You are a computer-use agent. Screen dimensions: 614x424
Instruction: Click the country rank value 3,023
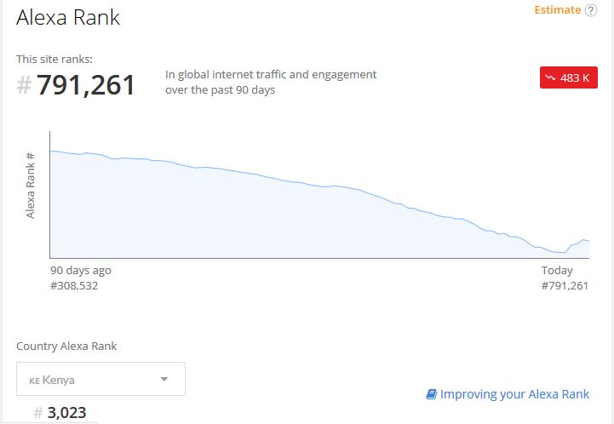tap(66, 413)
